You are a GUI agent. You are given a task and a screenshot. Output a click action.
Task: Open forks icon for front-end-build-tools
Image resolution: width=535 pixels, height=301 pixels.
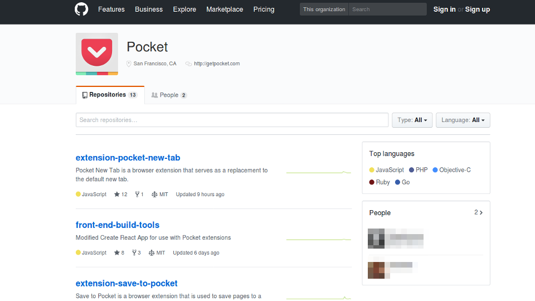(x=134, y=253)
